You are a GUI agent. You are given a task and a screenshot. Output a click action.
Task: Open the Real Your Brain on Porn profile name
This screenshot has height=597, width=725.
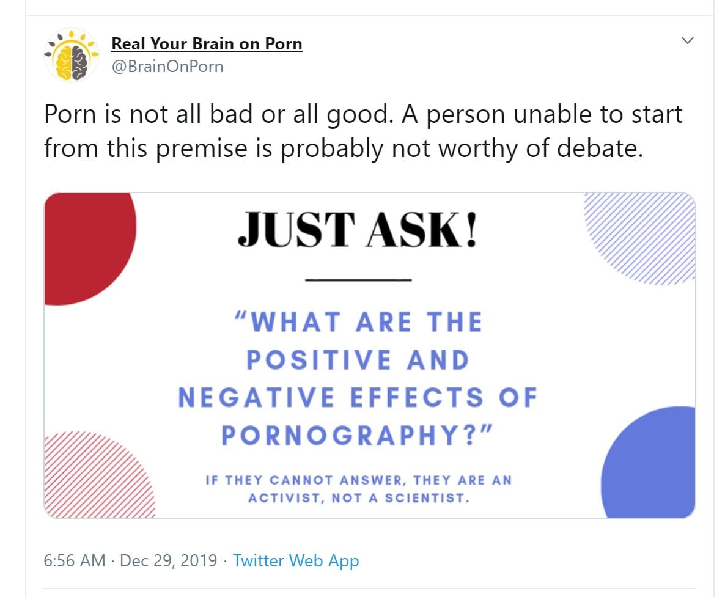pos(207,44)
